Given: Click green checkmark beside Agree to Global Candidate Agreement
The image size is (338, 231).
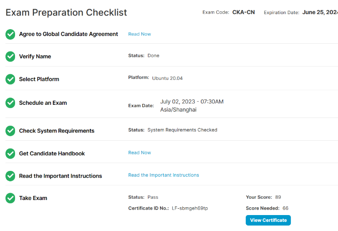Looking at the screenshot, I should click(x=10, y=34).
